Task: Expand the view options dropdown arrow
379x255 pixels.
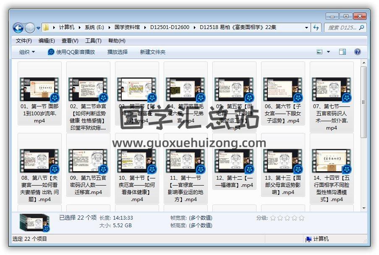Action: click(328, 52)
